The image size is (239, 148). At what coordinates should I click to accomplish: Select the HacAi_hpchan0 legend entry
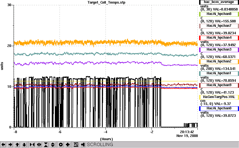pos(219,108)
